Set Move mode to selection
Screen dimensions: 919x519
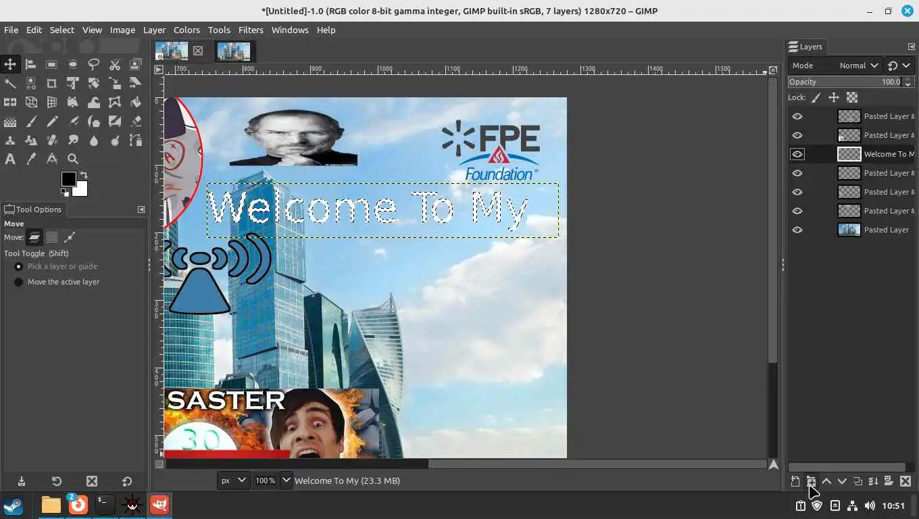(51, 237)
